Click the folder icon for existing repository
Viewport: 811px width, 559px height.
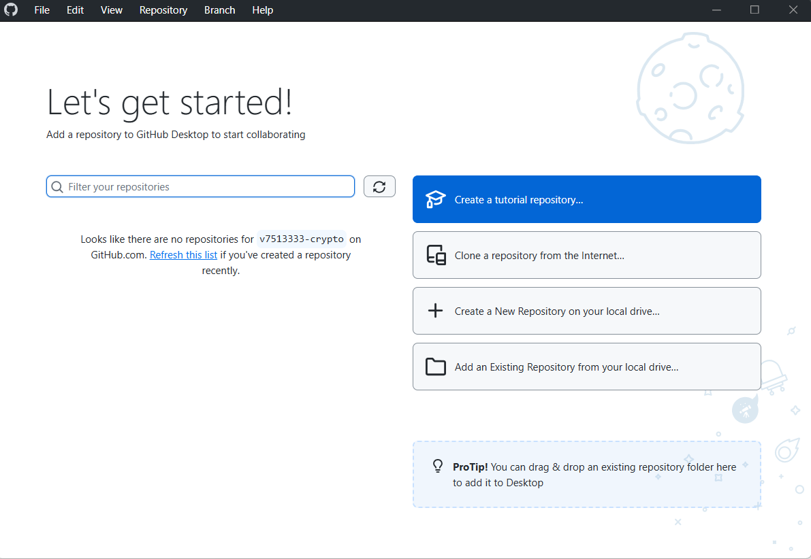[436, 367]
